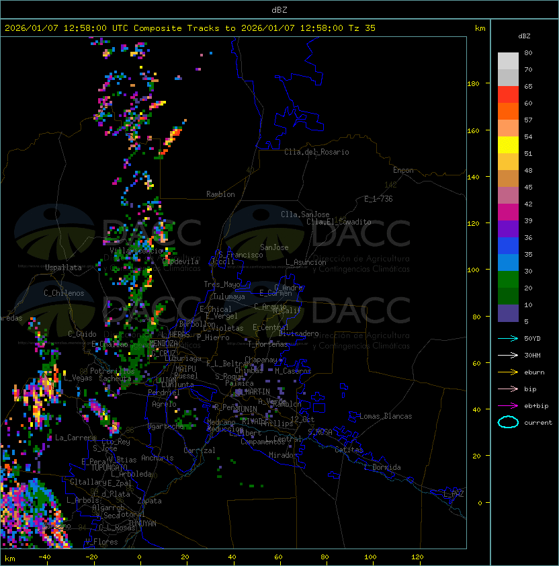This screenshot has height=566, width=559.
Task: Click the '-20' tick on bottom axis
Action: click(91, 557)
